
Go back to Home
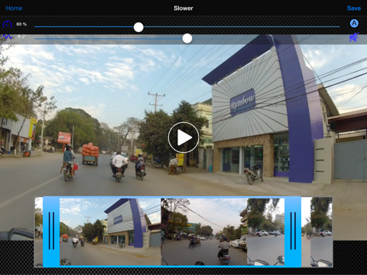[x=14, y=8]
